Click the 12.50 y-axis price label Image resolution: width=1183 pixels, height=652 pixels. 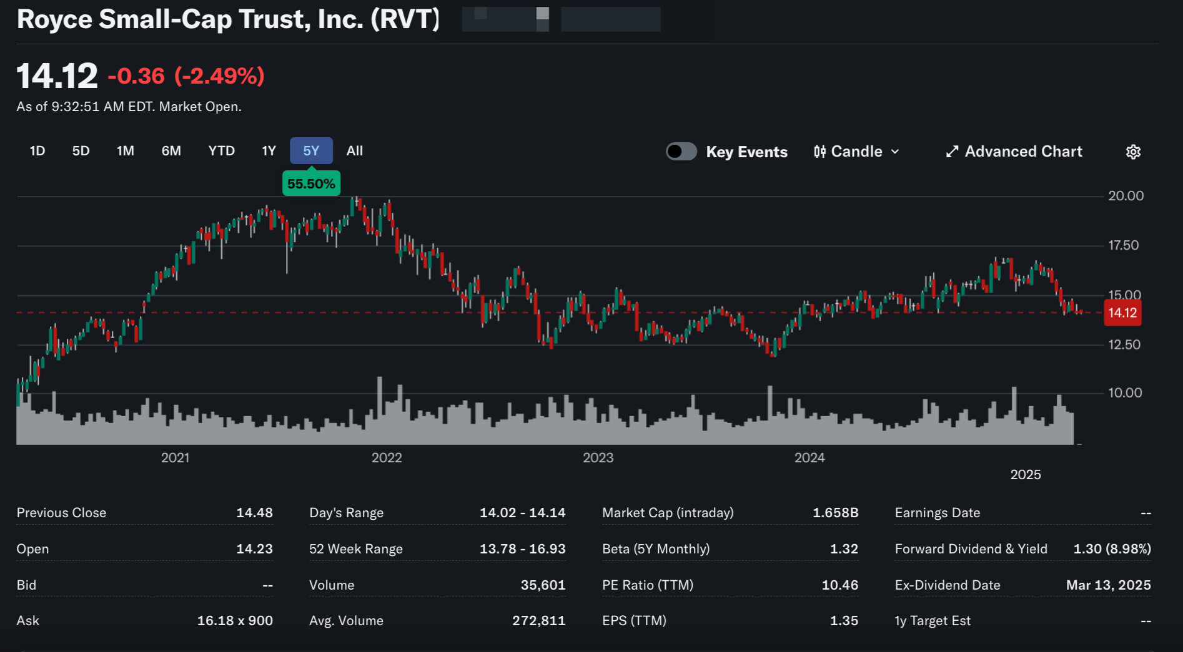click(x=1124, y=344)
